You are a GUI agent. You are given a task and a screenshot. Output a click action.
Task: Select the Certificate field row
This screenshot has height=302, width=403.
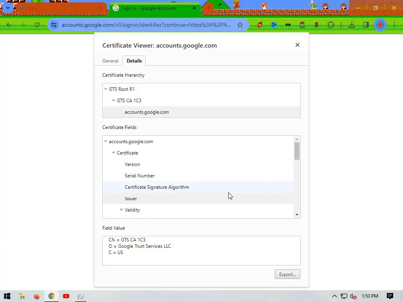(198, 153)
